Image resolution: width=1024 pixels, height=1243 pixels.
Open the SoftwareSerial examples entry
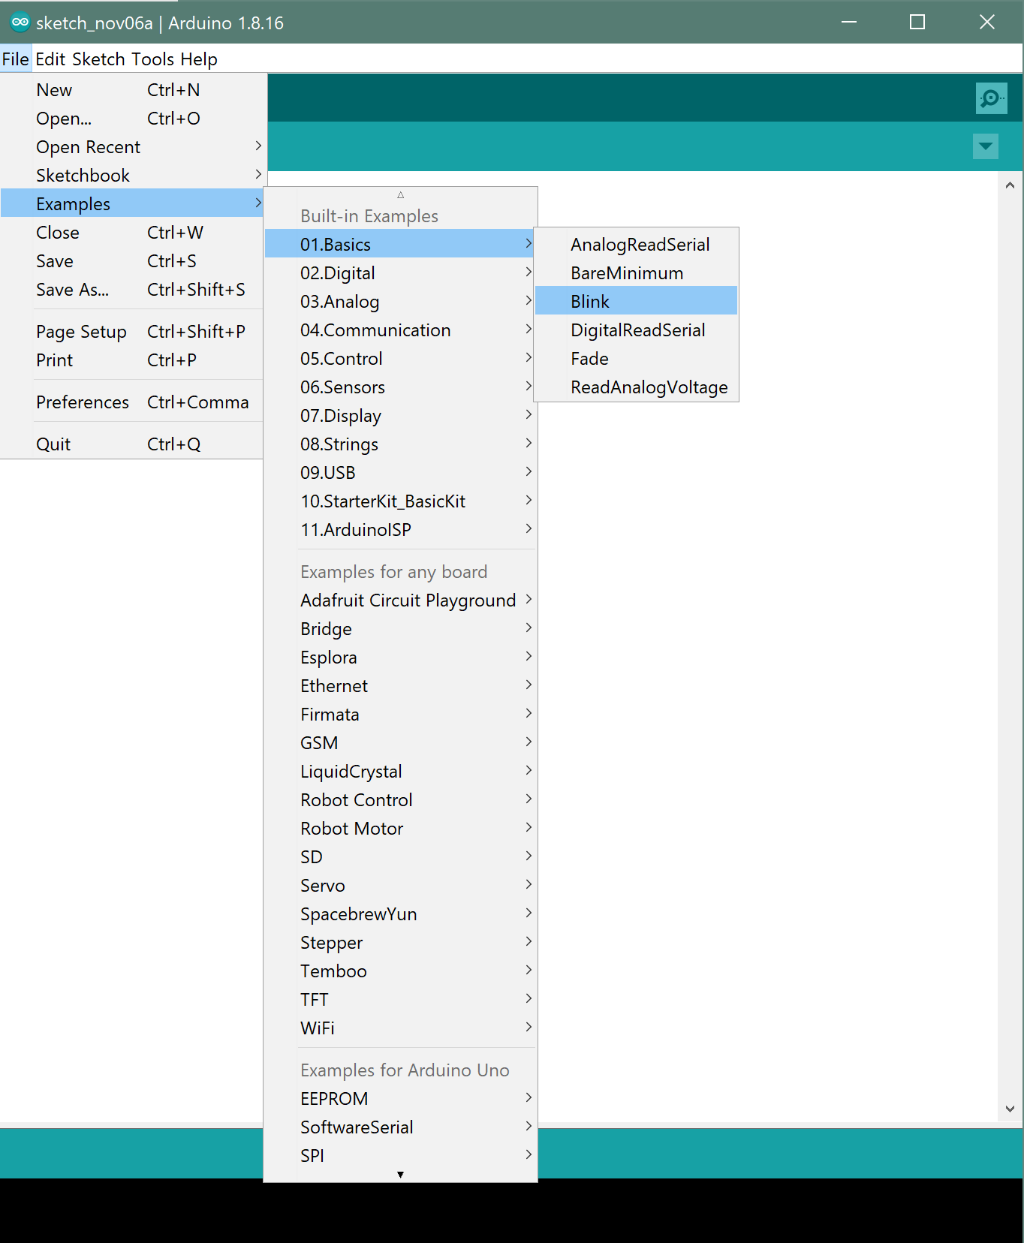pos(400,1127)
